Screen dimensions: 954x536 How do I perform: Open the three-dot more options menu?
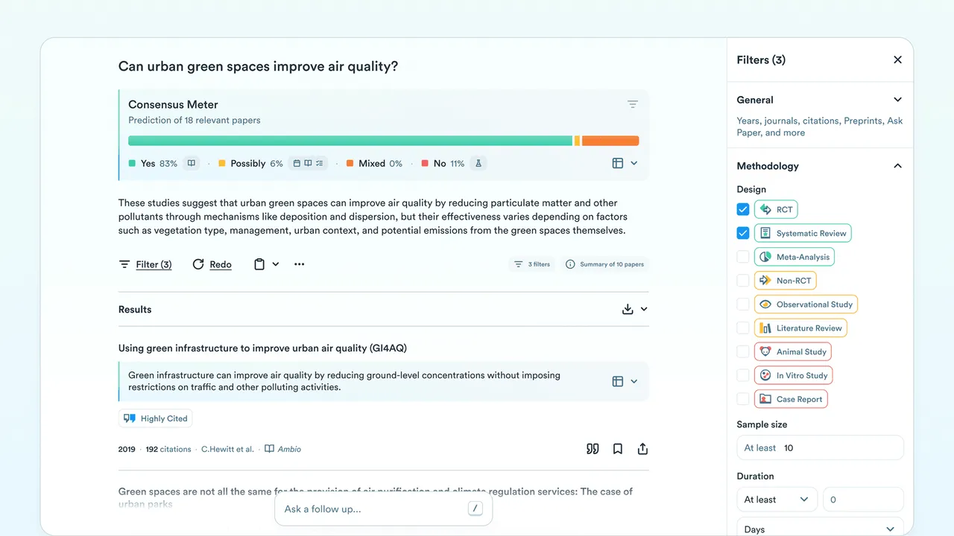coord(299,264)
